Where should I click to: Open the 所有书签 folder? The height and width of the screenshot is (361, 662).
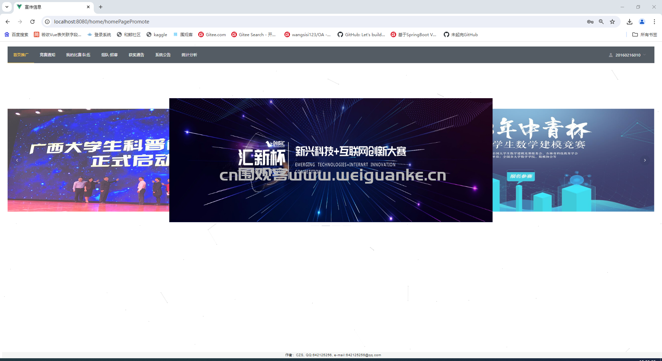tap(645, 34)
